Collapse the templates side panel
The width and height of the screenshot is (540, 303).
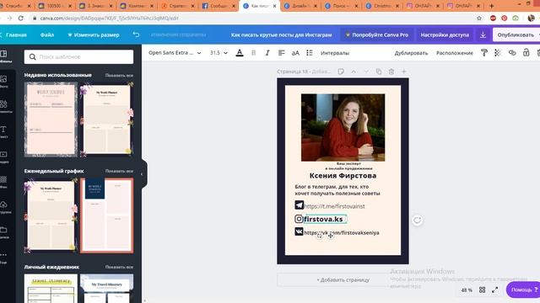click(x=142, y=174)
